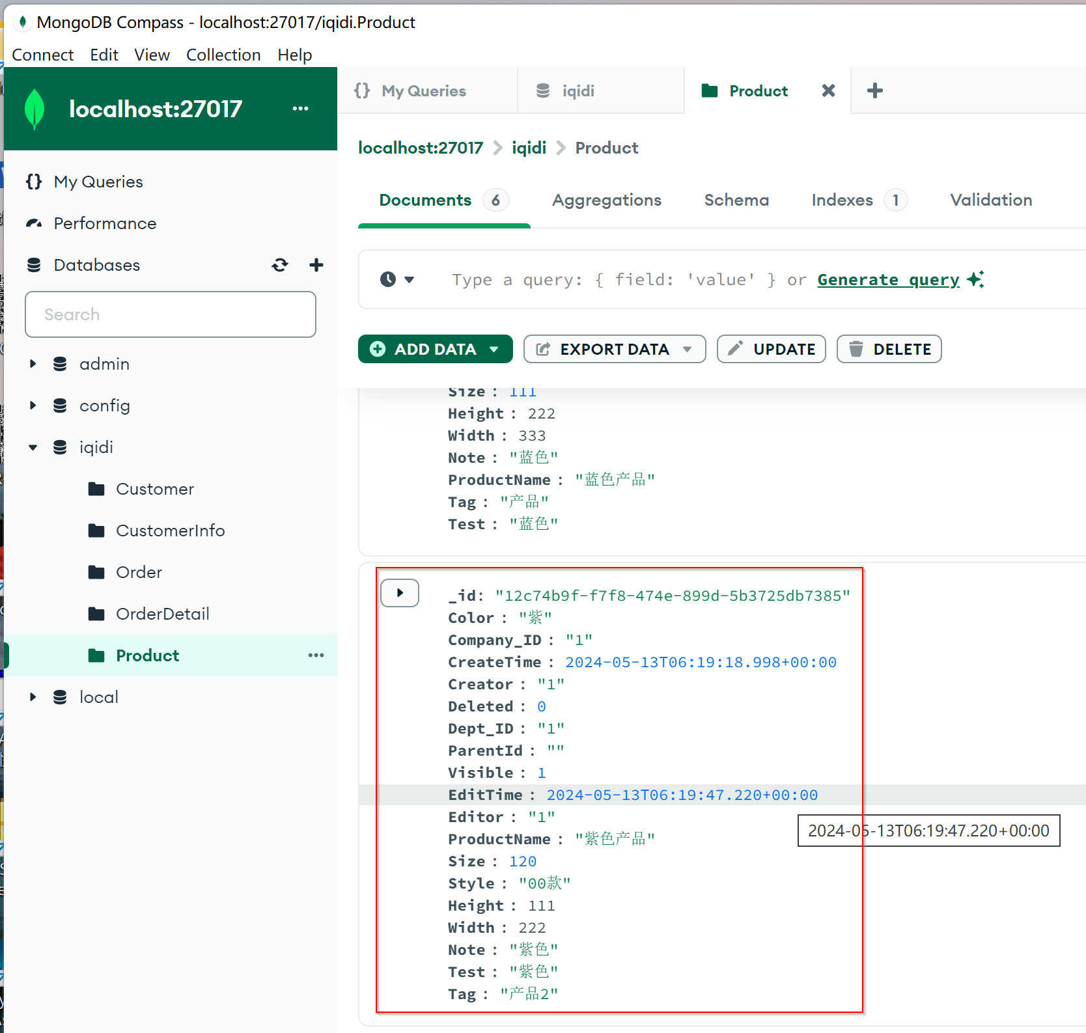Click the ProductName value "紫色产品"
The width and height of the screenshot is (1086, 1033).
click(615, 839)
